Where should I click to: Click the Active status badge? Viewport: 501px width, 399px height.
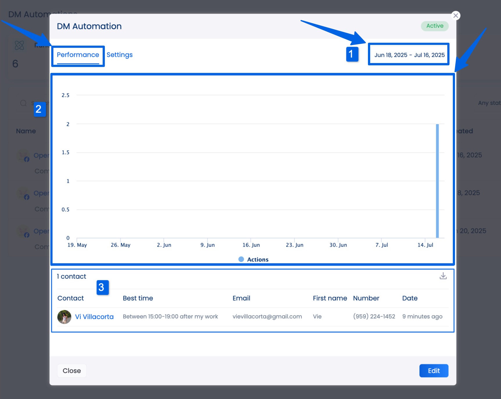[434, 26]
